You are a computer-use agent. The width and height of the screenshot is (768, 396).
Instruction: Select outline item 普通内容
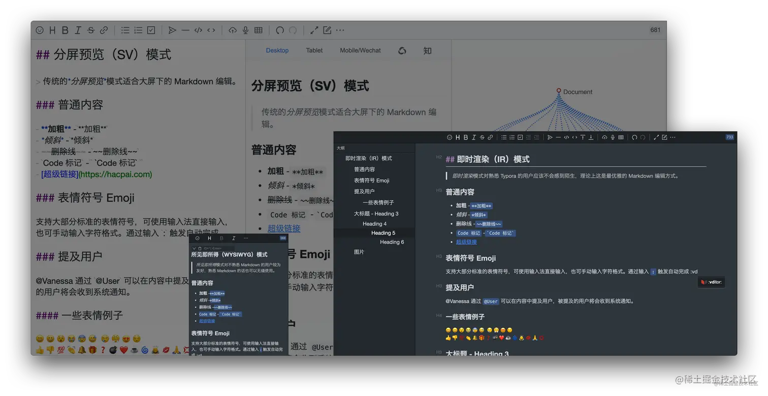365,169
